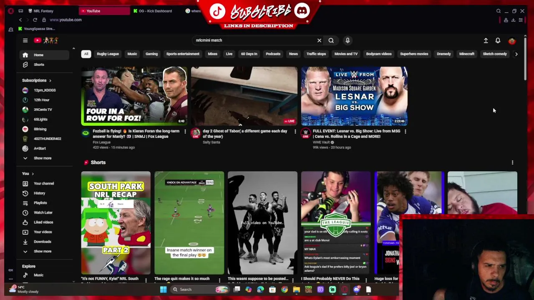Click the Windows Start button
534x300 pixels.
pos(163,289)
